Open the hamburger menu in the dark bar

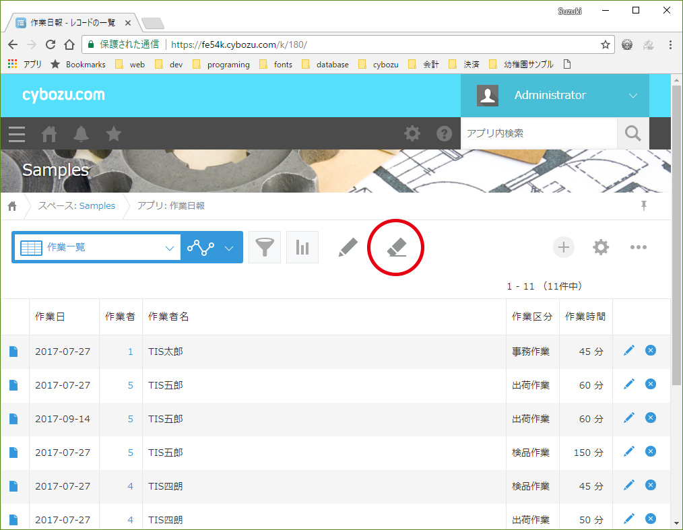pos(17,134)
